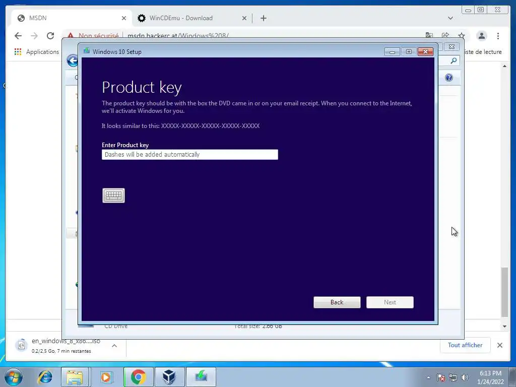Click the scrollbar down arrow in Chrome

(504, 327)
